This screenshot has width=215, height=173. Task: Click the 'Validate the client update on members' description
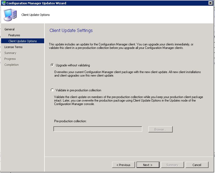pos(129,100)
